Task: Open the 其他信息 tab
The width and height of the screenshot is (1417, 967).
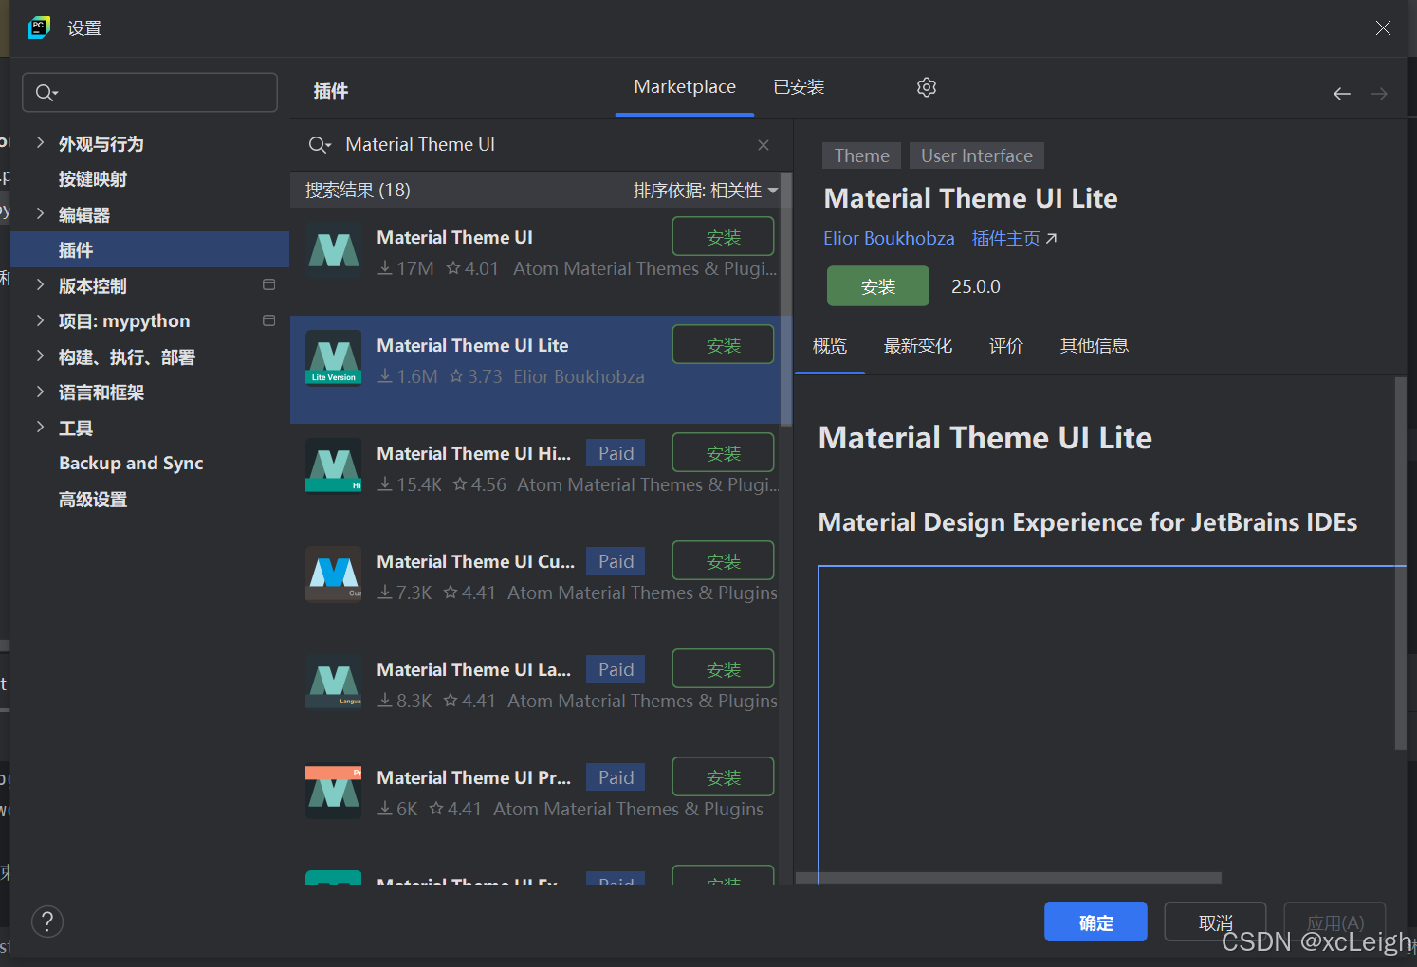Action: click(1095, 346)
